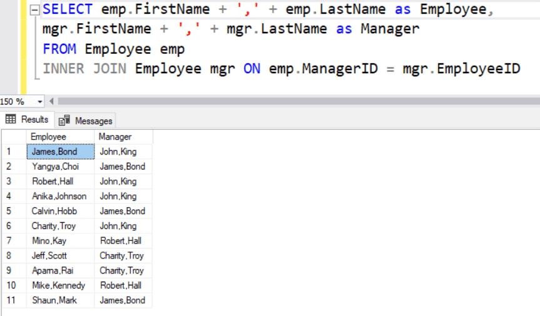The width and height of the screenshot is (540, 316).
Task: Click the grid's top-left select-all corner
Action: (13, 136)
